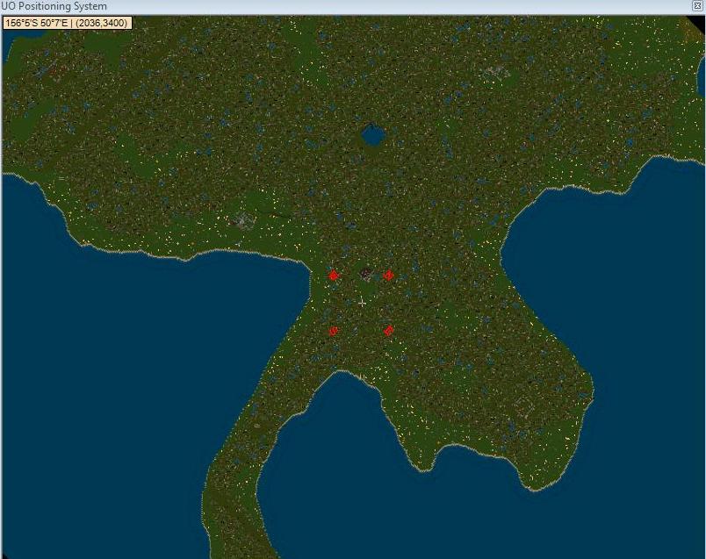This screenshot has width=706, height=559.
Task: Click the UO Positioning System title bar
Action: click(x=263, y=6)
